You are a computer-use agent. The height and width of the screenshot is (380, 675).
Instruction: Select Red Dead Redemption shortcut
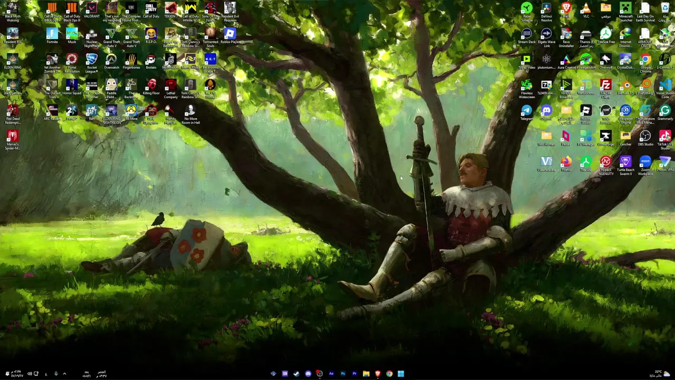tap(12, 115)
